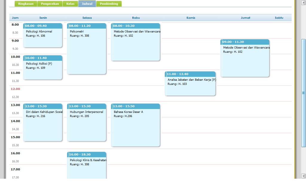The height and width of the screenshot is (193, 306).
Task: Click the vertical scrollbar thumb
Action: (x=304, y=93)
